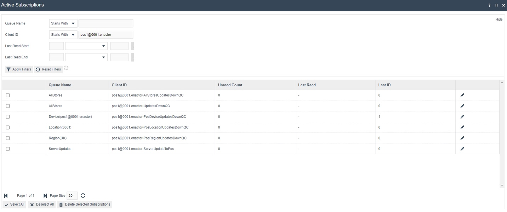Screen dimensions: 507x212
Task: Check the checkbox for the ServerUpdates row
Action: click(x=8, y=149)
